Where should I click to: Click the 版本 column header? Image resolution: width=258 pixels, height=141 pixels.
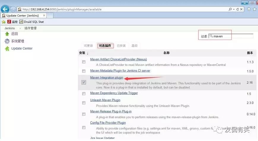click(x=250, y=53)
